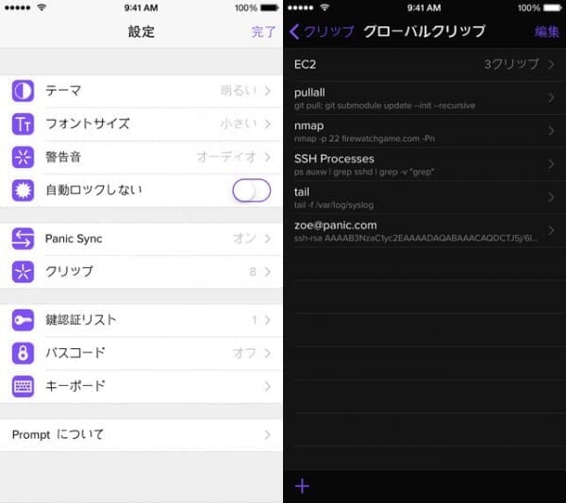Viewport: 566px width, 503px height.
Task: Open the pullall clip
Action: 424,98
